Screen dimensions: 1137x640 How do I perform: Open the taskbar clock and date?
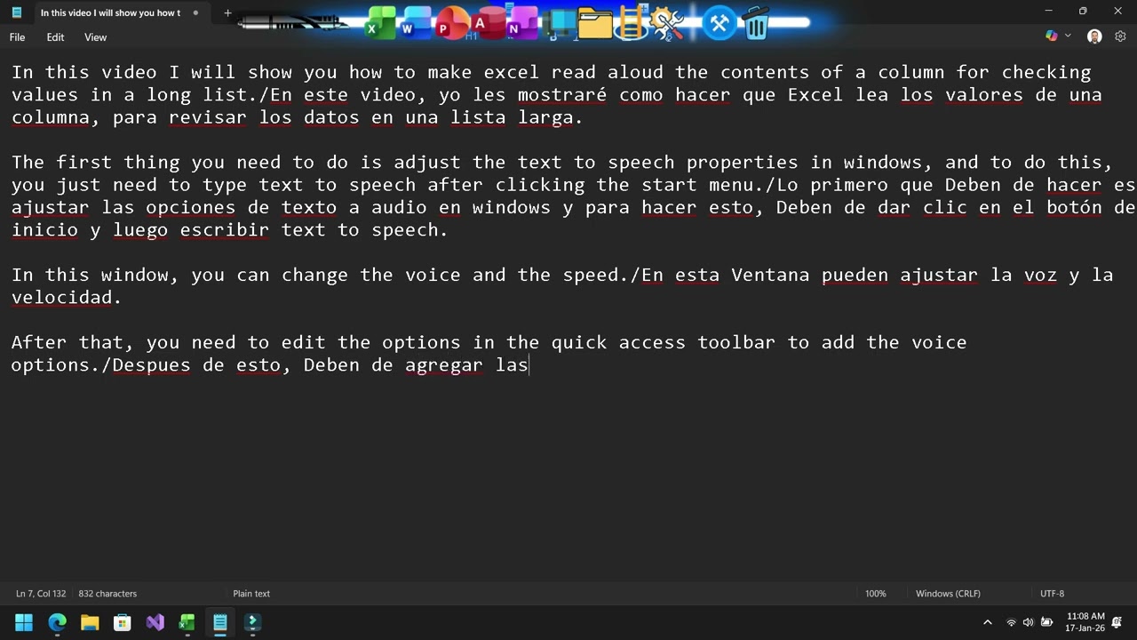[1085, 622]
